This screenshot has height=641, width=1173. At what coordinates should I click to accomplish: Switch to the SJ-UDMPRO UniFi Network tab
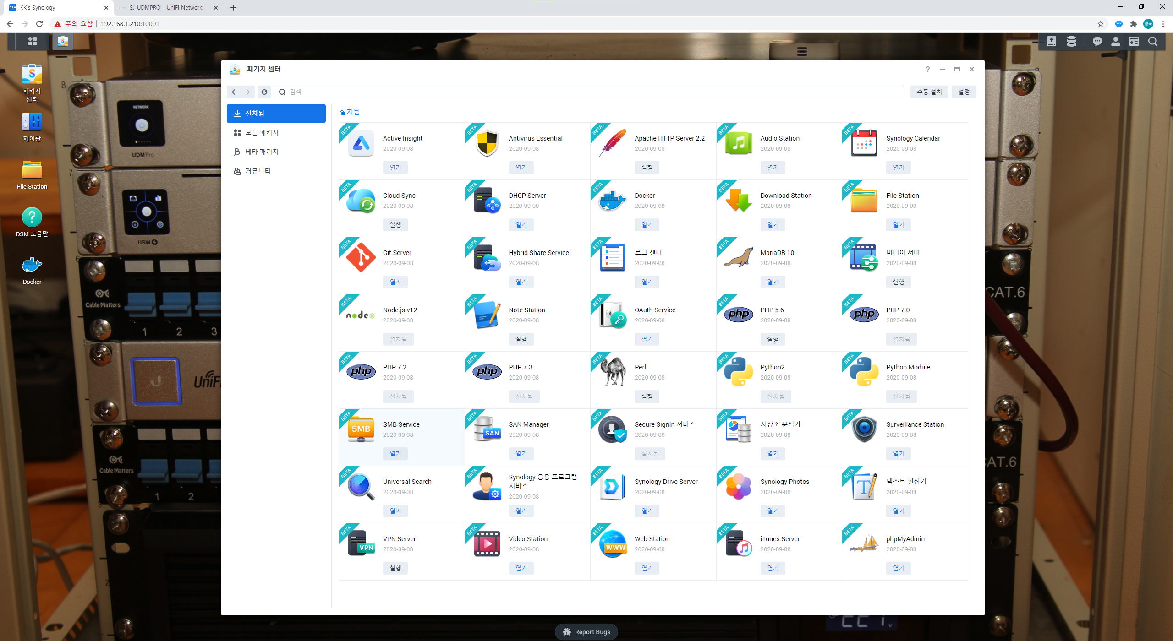166,8
